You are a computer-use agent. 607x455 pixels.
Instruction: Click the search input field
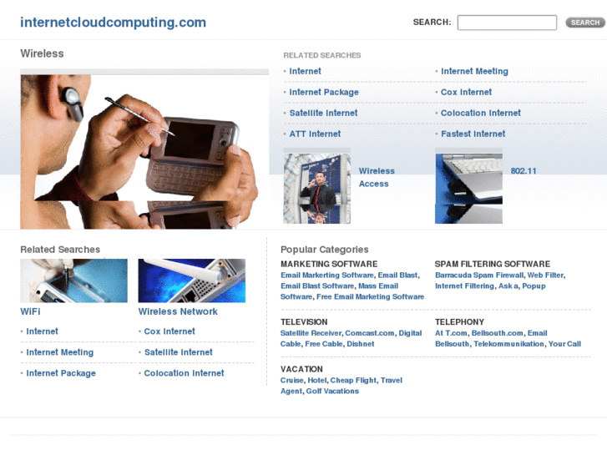[507, 23]
